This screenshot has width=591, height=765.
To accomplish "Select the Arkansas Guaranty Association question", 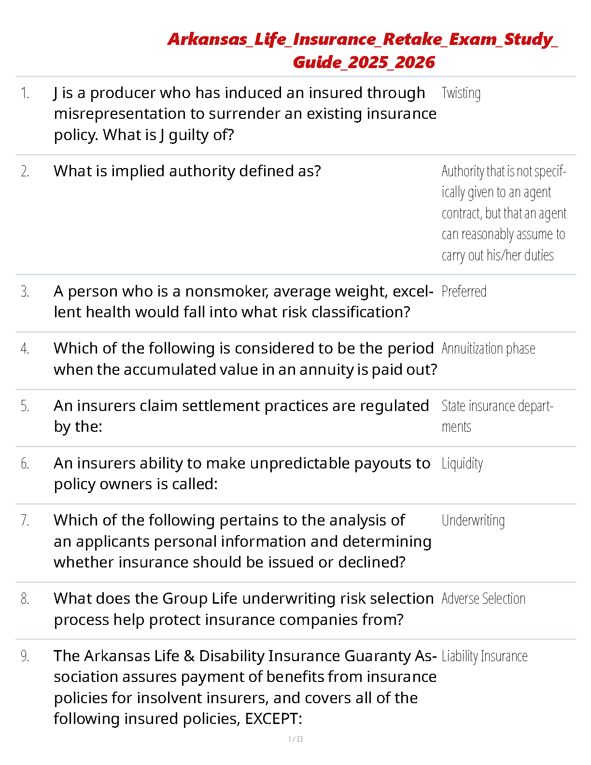I will point(244,687).
